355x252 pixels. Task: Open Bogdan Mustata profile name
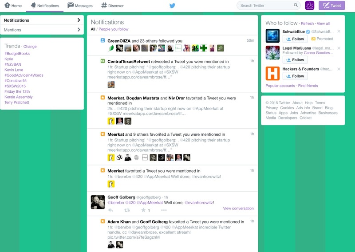tap(142, 98)
